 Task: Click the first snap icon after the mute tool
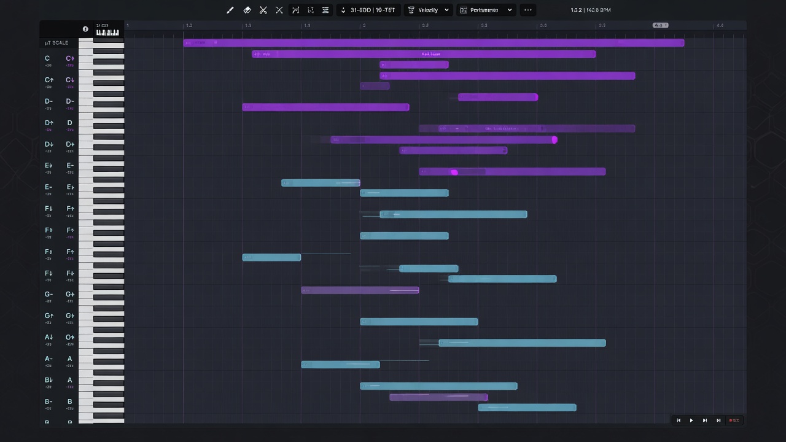(296, 10)
